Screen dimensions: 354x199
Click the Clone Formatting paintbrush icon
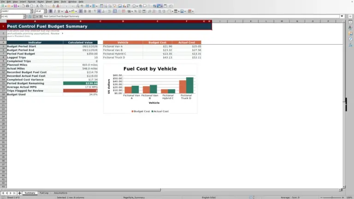(x=53, y=6)
